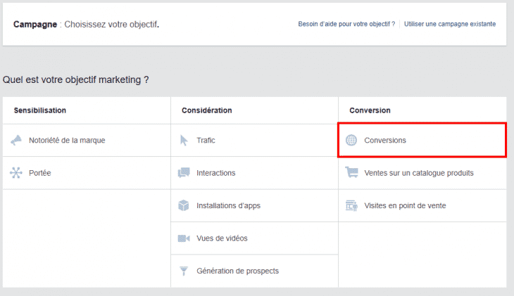Viewport: 514px width, 296px height.
Task: Click the funnel icon for Génération de prospects
Action: click(x=184, y=271)
